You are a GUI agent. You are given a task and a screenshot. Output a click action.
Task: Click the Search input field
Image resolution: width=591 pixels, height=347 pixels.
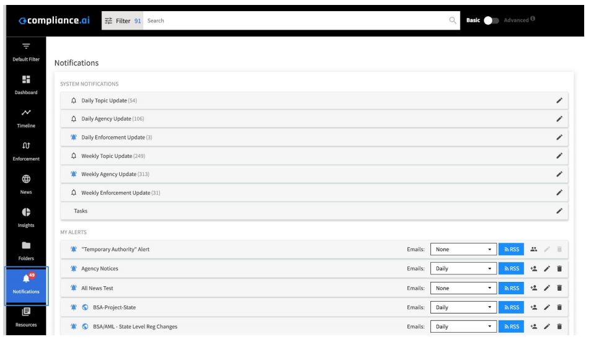296,20
